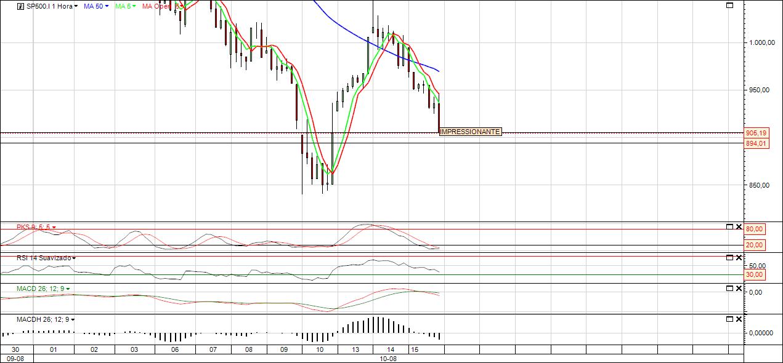The height and width of the screenshot is (363, 783).
Task: Close the RSI indicator panel
Action: pos(739,257)
